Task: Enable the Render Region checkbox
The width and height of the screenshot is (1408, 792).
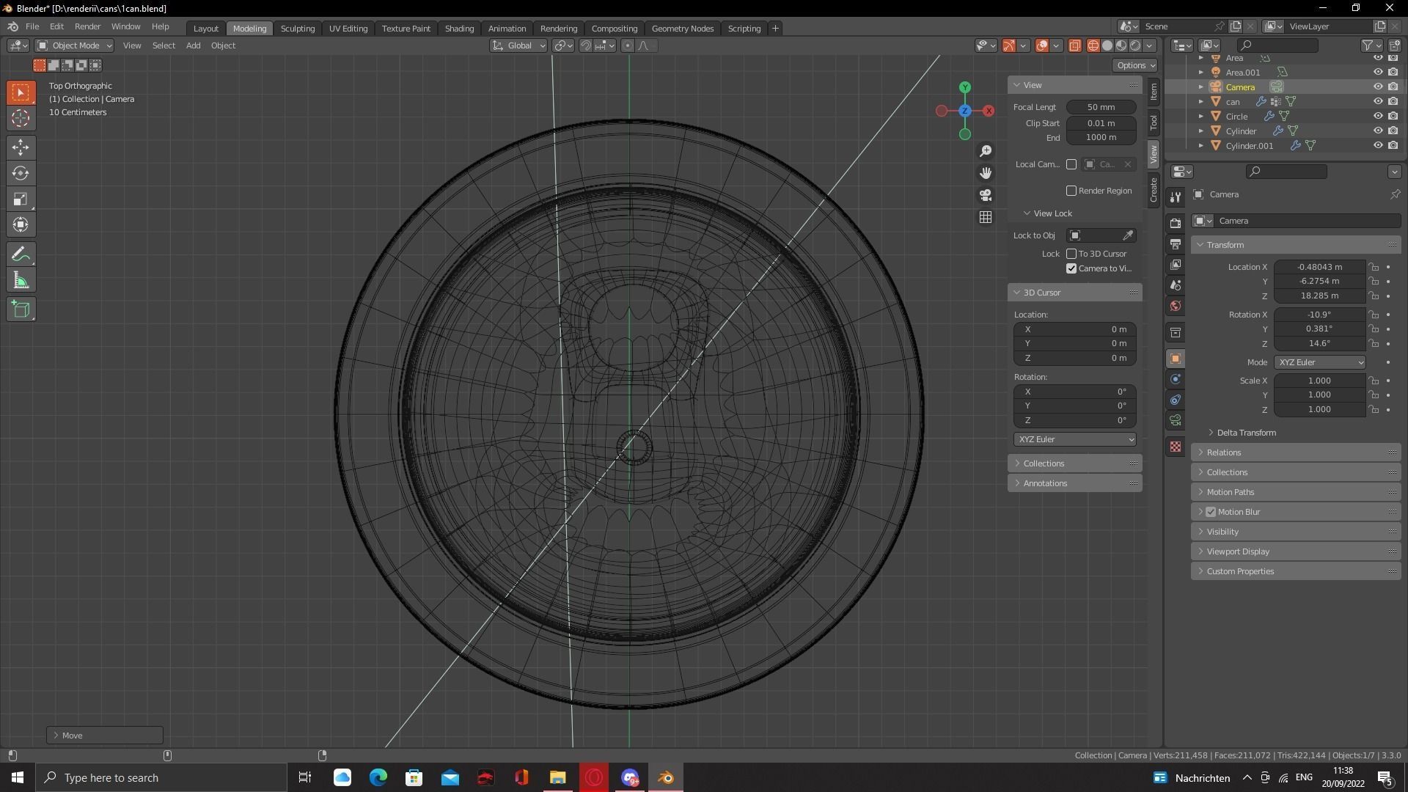Action: pos(1071,190)
